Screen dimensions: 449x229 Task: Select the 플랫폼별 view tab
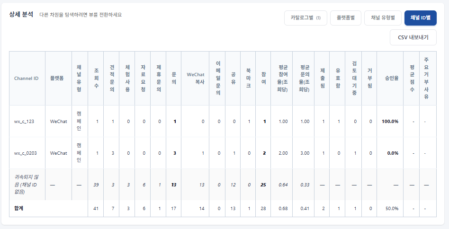pyautogui.click(x=345, y=18)
